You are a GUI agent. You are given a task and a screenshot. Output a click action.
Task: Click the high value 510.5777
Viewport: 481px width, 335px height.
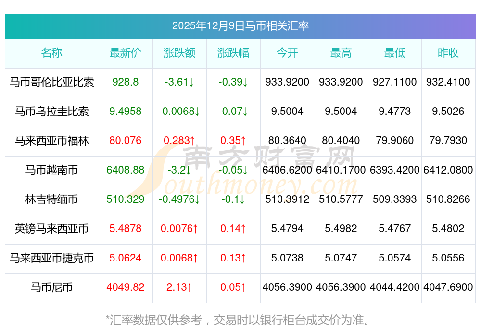tap(341, 199)
